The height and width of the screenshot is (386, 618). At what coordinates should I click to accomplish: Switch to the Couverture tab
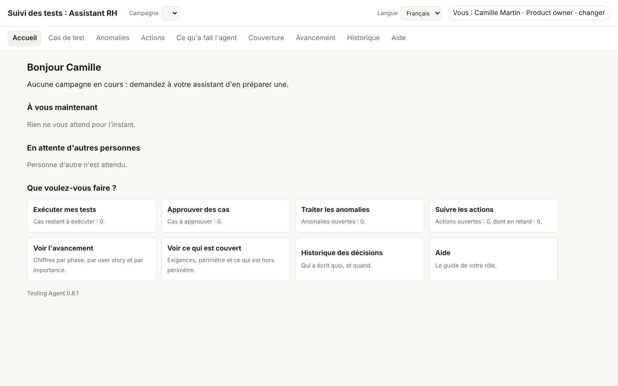click(266, 38)
